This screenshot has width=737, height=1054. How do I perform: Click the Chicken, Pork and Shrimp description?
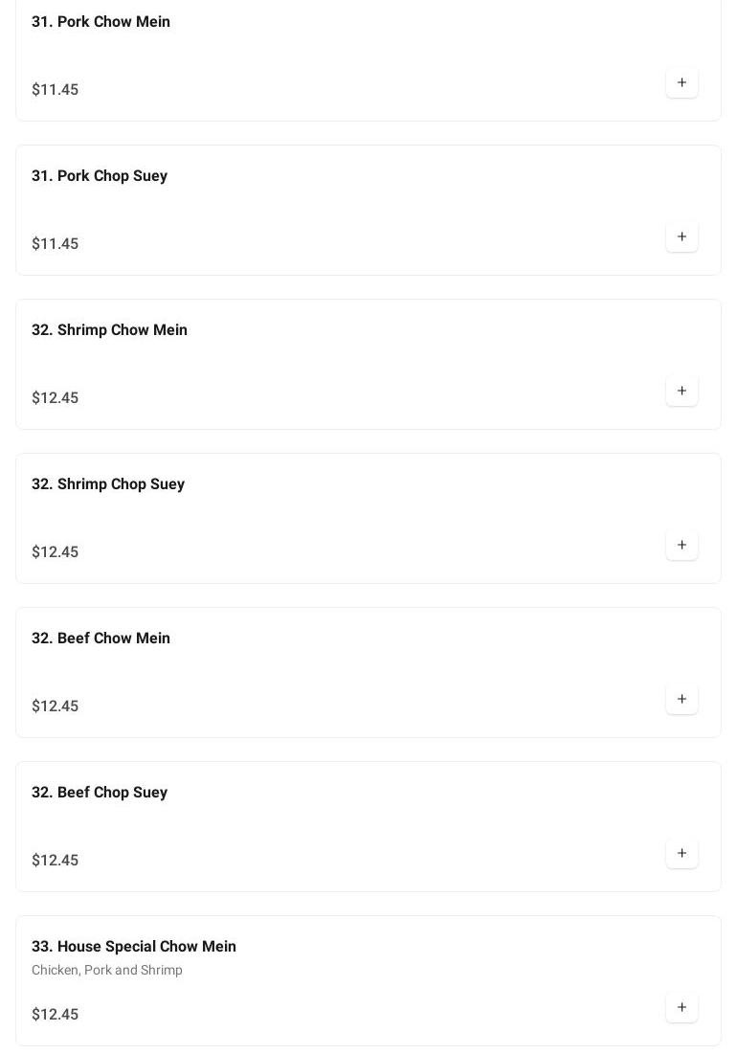tap(107, 971)
